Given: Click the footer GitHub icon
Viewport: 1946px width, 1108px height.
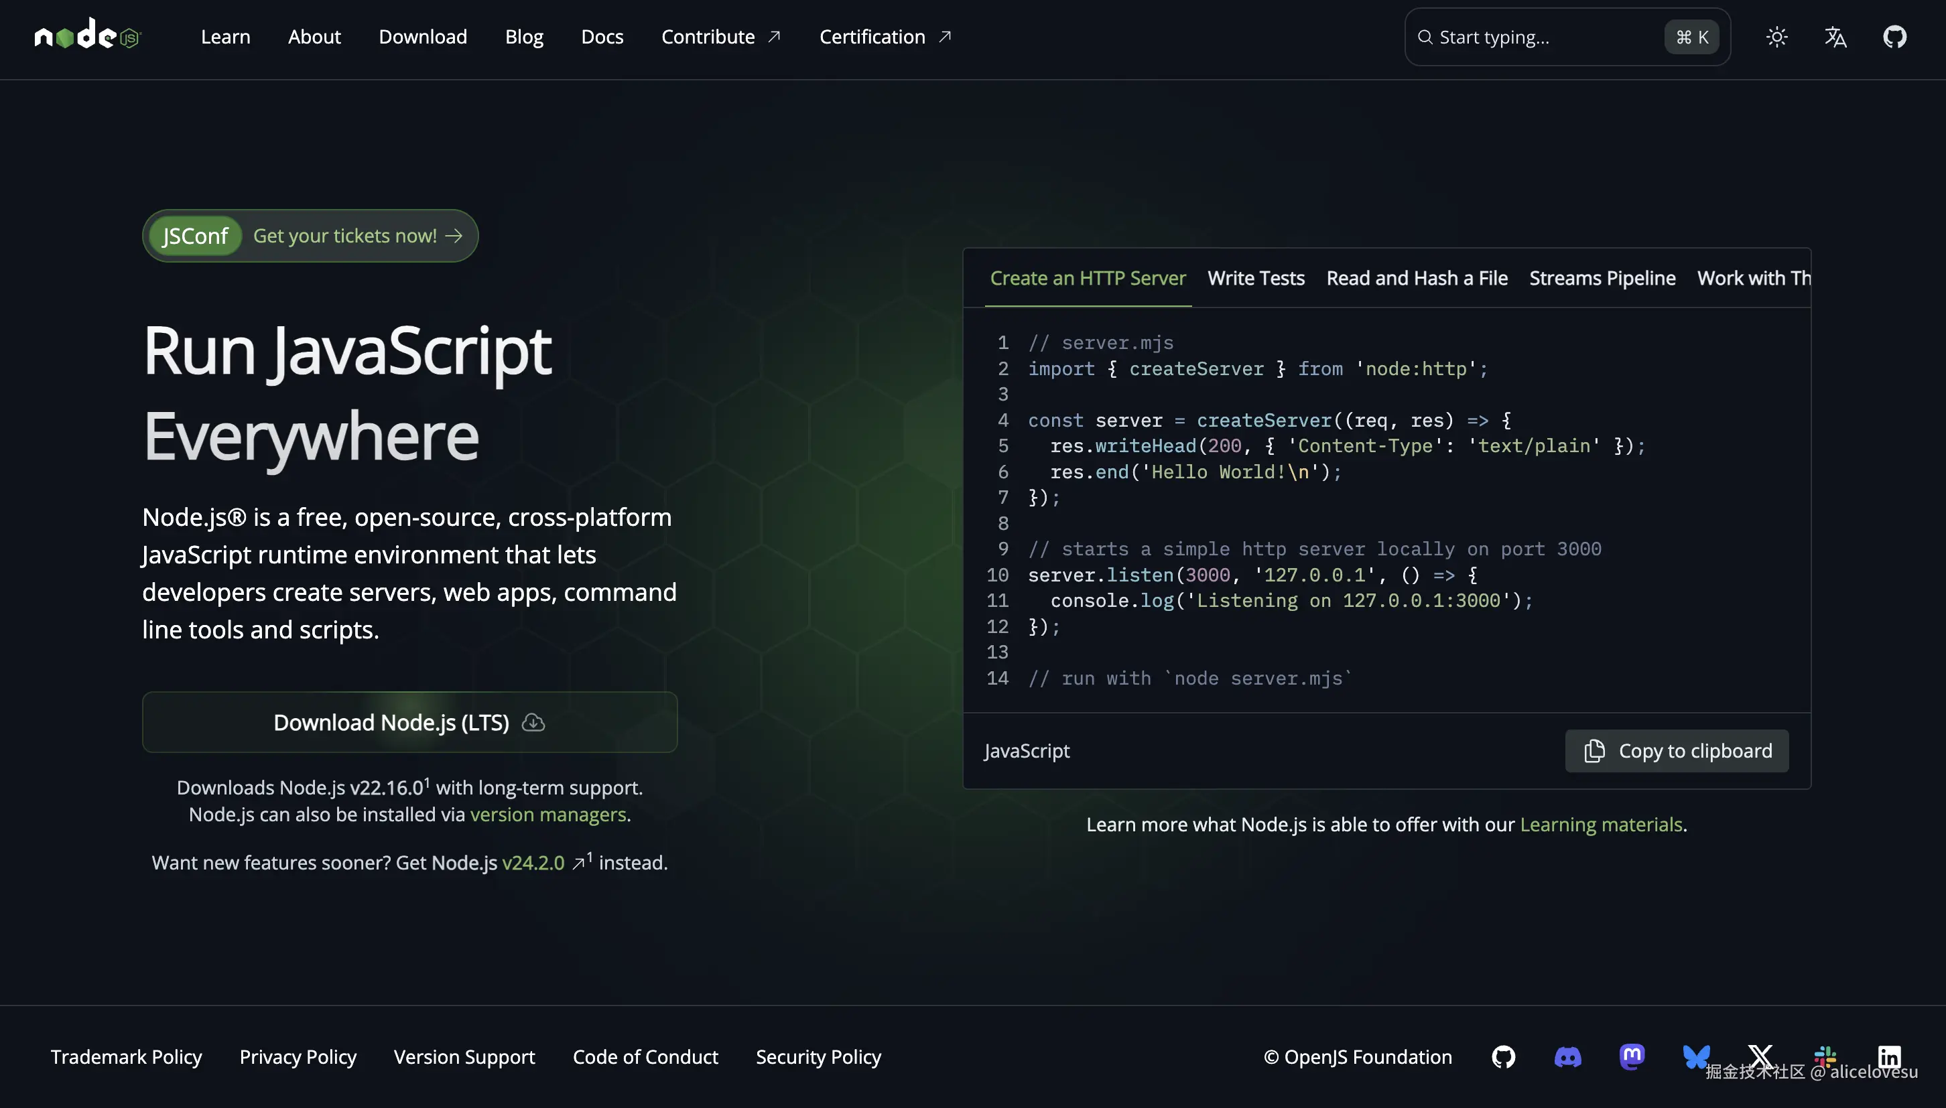Looking at the screenshot, I should tap(1503, 1056).
